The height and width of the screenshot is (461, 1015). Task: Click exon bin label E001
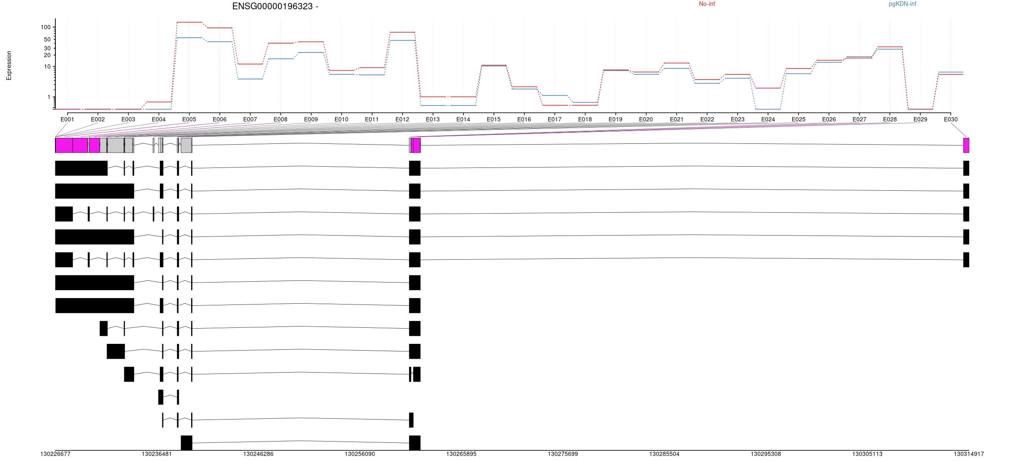click(67, 119)
